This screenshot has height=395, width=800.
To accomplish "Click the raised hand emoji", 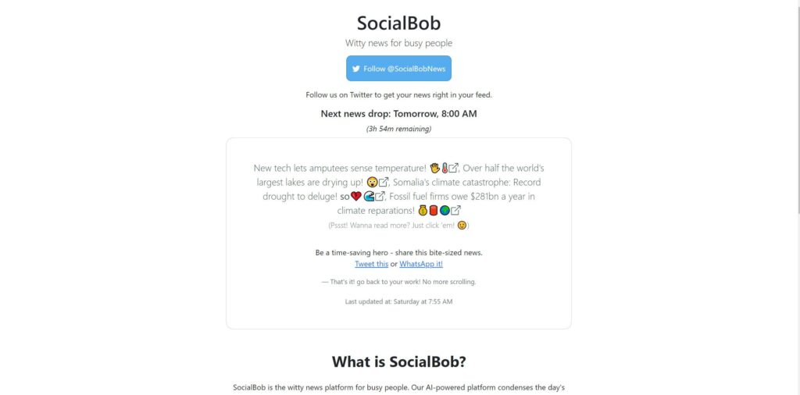I will pyautogui.click(x=434, y=168).
